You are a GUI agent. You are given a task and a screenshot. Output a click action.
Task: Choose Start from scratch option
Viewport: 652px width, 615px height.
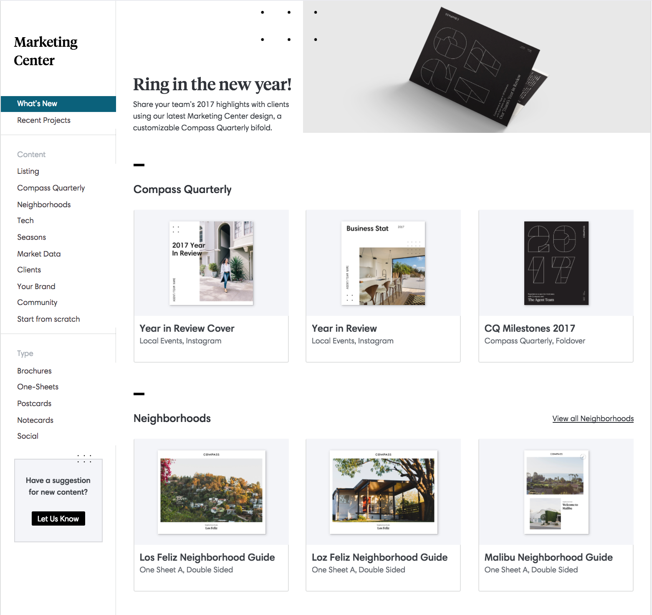tap(48, 319)
